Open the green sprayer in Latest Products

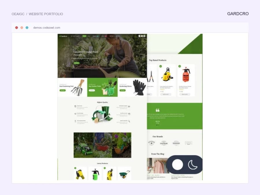click(95, 174)
